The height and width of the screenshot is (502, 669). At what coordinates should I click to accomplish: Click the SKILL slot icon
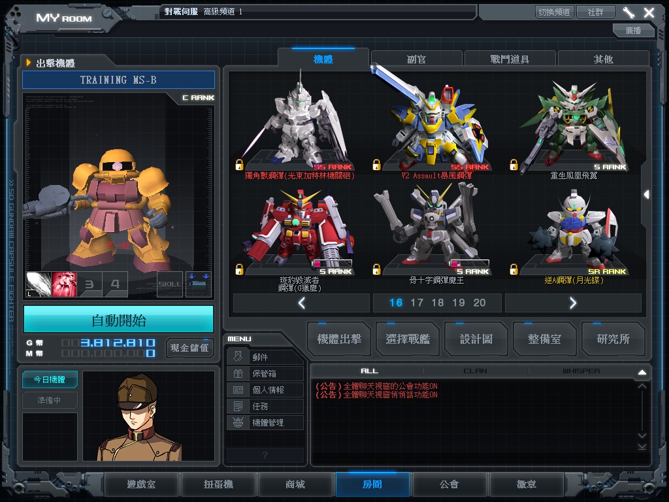(x=170, y=284)
